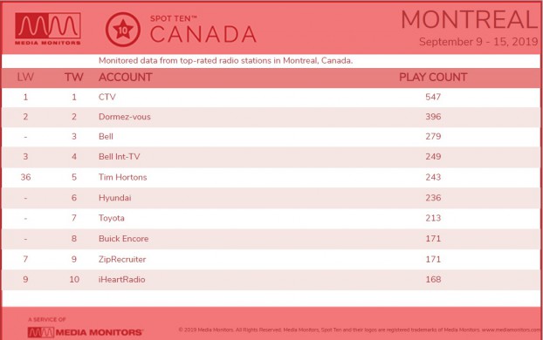
Task: Click the Spot Ten star badge icon
Action: click(123, 30)
